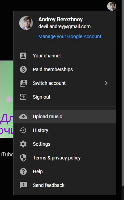Click the Sign out arrow icon
Image resolution: width=124 pixels, height=200 pixels.
point(23,97)
